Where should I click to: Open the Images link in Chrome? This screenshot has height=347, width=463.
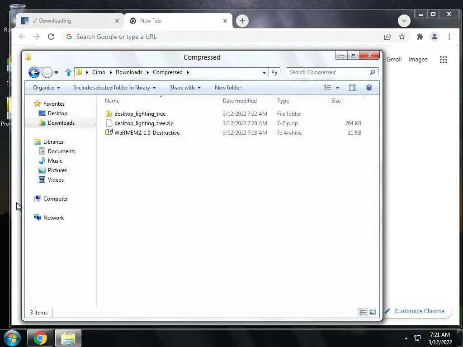tap(418, 60)
